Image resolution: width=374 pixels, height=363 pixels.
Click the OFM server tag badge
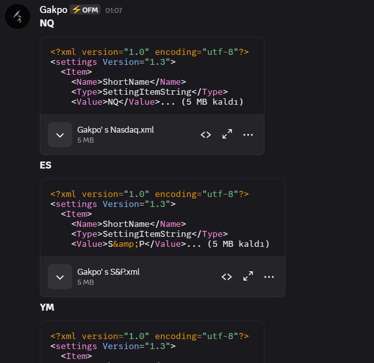(x=85, y=10)
